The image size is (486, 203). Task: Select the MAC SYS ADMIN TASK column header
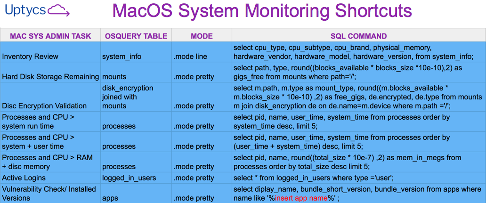(x=50, y=36)
